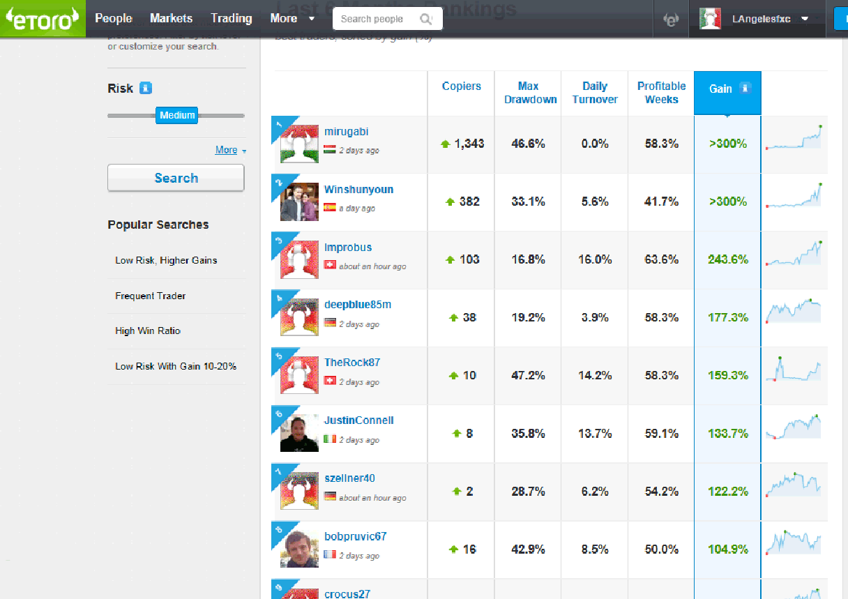848x599 pixels.
Task: Click the Risk info icon
Action: [145, 88]
